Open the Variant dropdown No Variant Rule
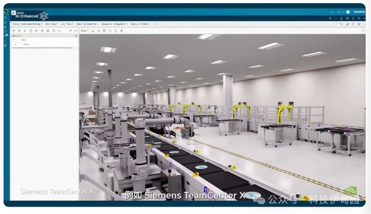The height and width of the screenshot is (214, 371). [91, 24]
